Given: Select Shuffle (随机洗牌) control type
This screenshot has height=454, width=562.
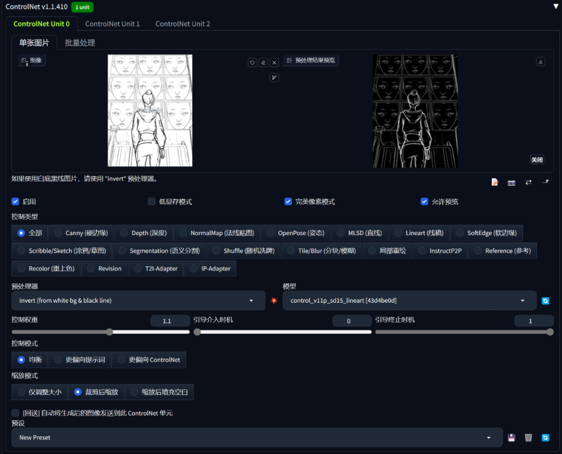Looking at the screenshot, I should click(x=244, y=251).
